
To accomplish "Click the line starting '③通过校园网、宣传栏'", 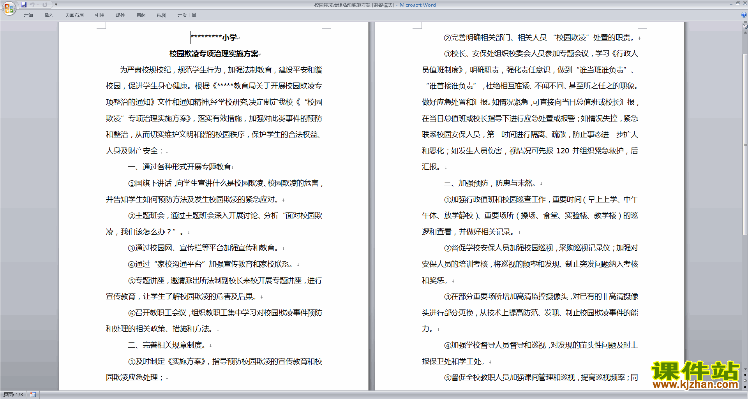I will tap(205, 248).
